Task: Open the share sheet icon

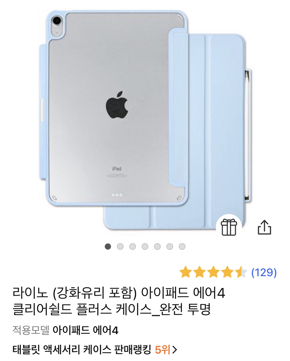Action: click(x=264, y=227)
